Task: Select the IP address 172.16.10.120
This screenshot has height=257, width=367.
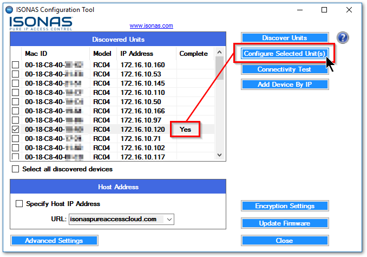Action: pyautogui.click(x=143, y=129)
